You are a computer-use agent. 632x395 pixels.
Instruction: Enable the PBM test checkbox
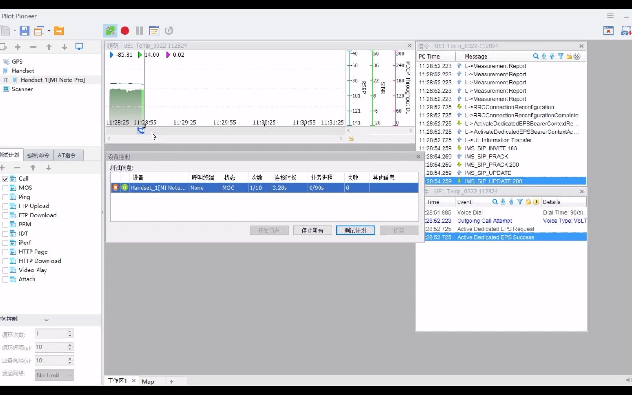(x=5, y=225)
